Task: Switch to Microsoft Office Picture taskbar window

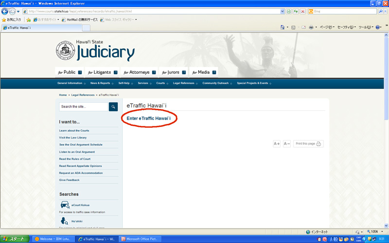Action: pyautogui.click(x=140, y=239)
